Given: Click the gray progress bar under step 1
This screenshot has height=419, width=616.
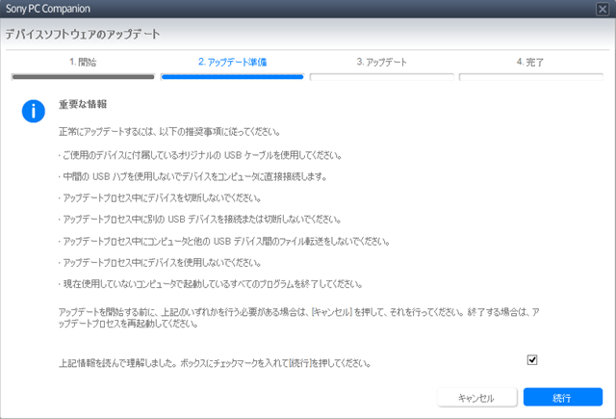Looking at the screenshot, I should pyautogui.click(x=83, y=77).
